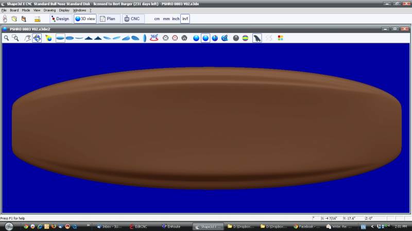
Task: Toggle the fins display icon
Action: pyautogui.click(x=256, y=38)
